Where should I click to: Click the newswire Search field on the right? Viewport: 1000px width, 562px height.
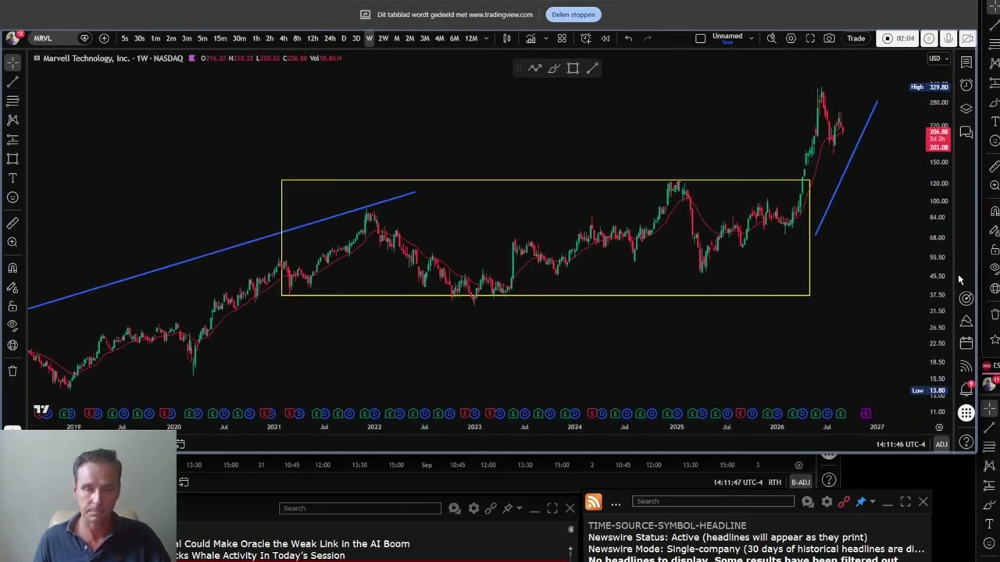[713, 501]
